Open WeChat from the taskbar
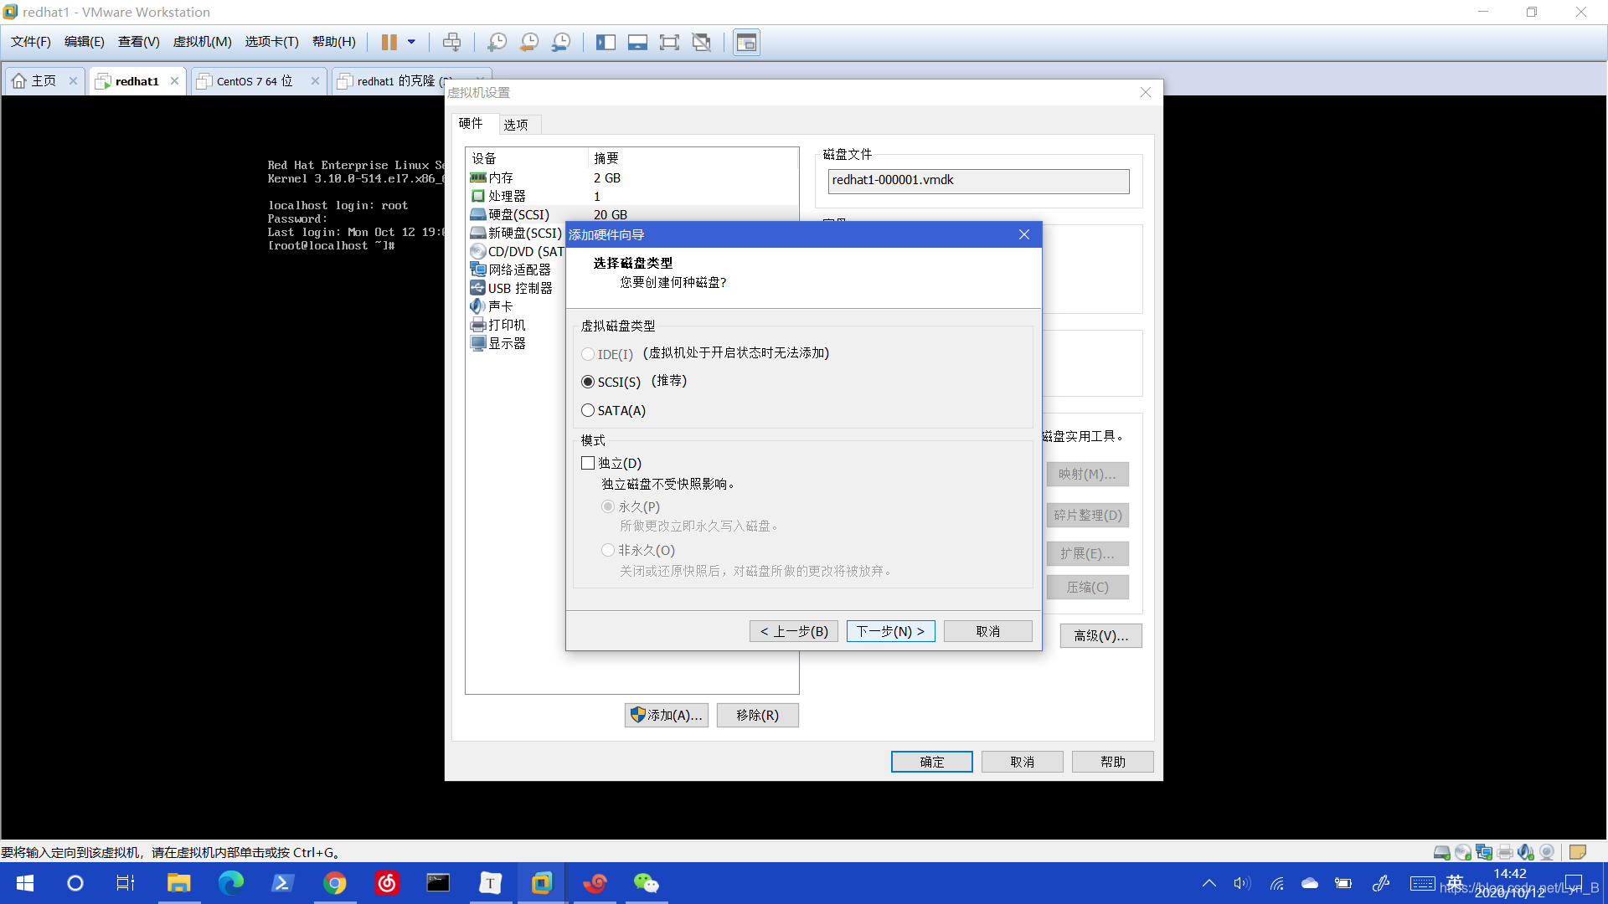Viewport: 1608px width, 904px height. pos(646,883)
